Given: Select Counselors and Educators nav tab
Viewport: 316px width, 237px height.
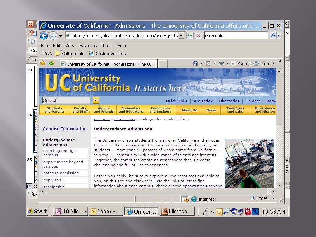Looking at the screenshot, I should coord(131,110).
